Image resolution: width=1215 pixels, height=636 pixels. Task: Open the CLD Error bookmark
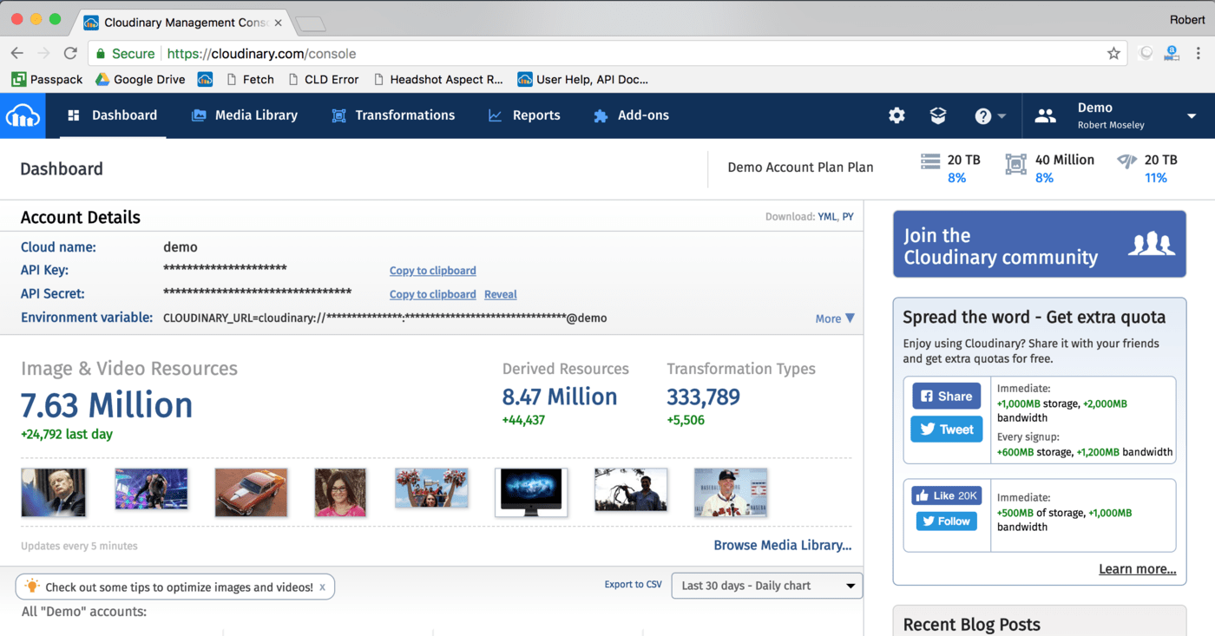[323, 79]
